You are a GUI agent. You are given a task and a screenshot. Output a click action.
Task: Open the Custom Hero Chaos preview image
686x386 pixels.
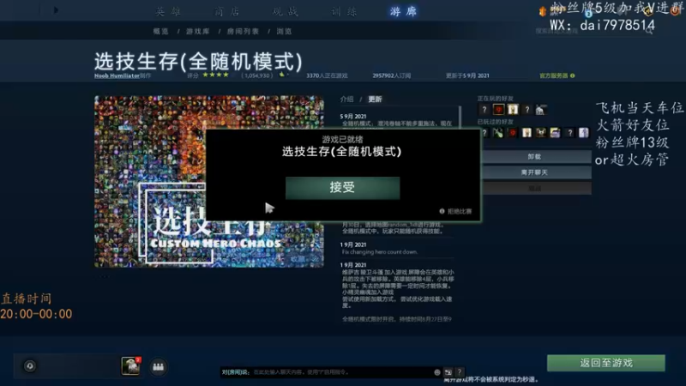209,181
